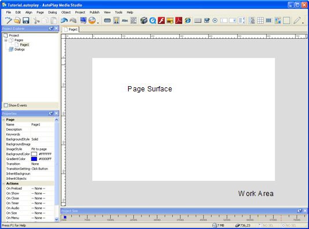Screen dimensions: 309x229
Task: Select Page1 in the Project Explorer tree
Action: tap(24, 45)
